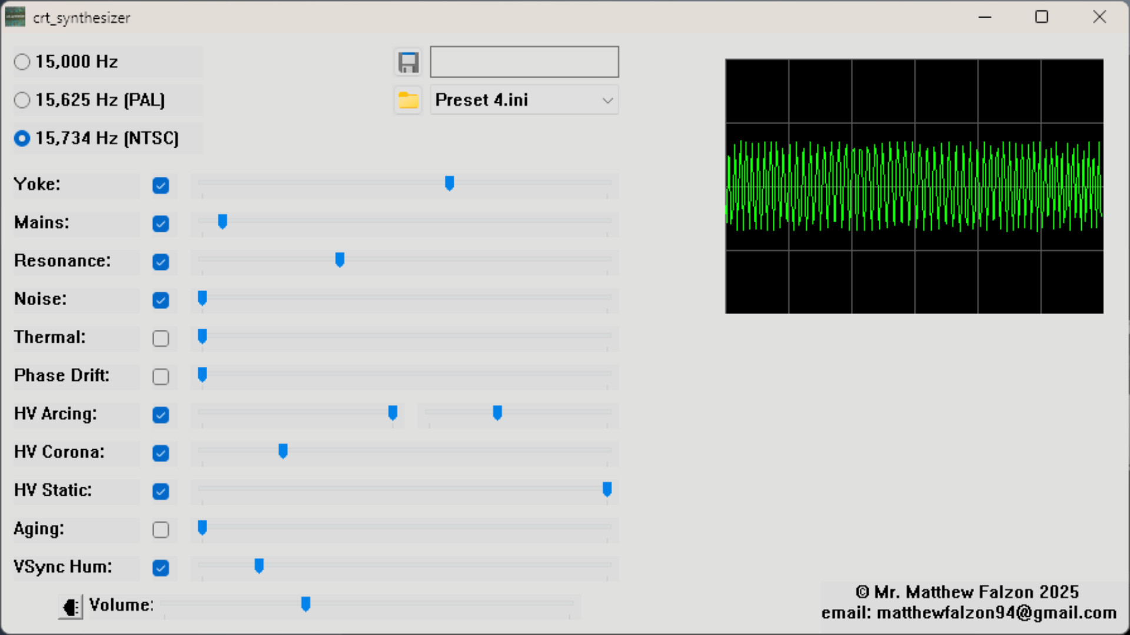Click the crt_synthesizer title bar app icon
Viewport: 1130px width, 635px height.
pyautogui.click(x=15, y=17)
